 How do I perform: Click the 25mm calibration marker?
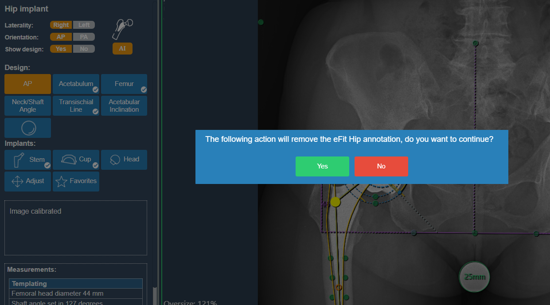tap(474, 277)
